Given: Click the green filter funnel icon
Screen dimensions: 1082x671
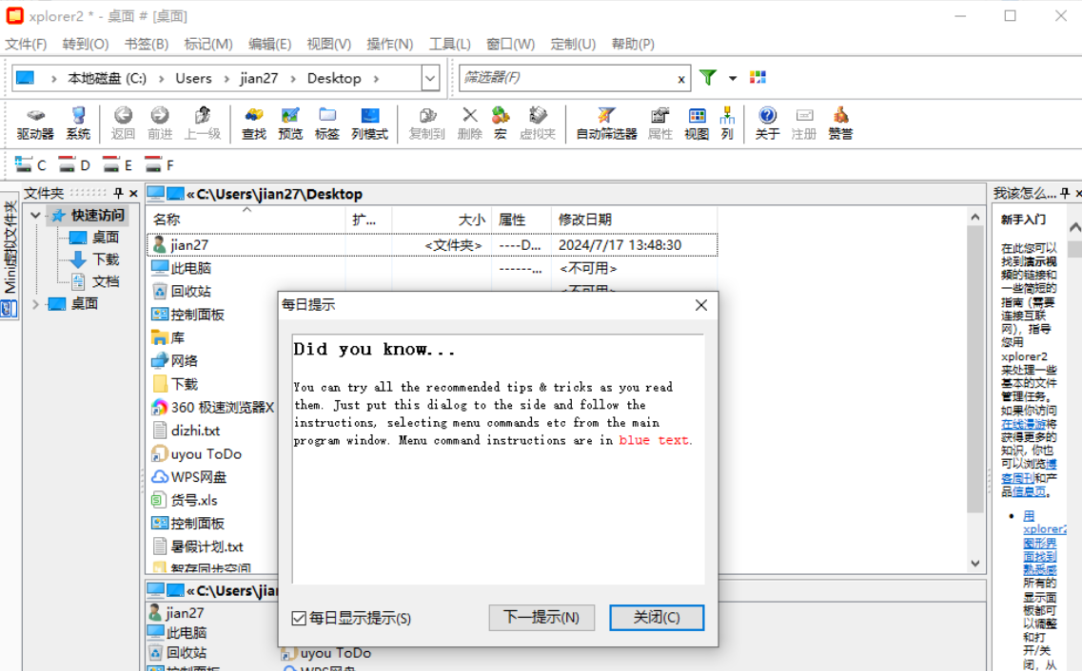Looking at the screenshot, I should pyautogui.click(x=708, y=78).
